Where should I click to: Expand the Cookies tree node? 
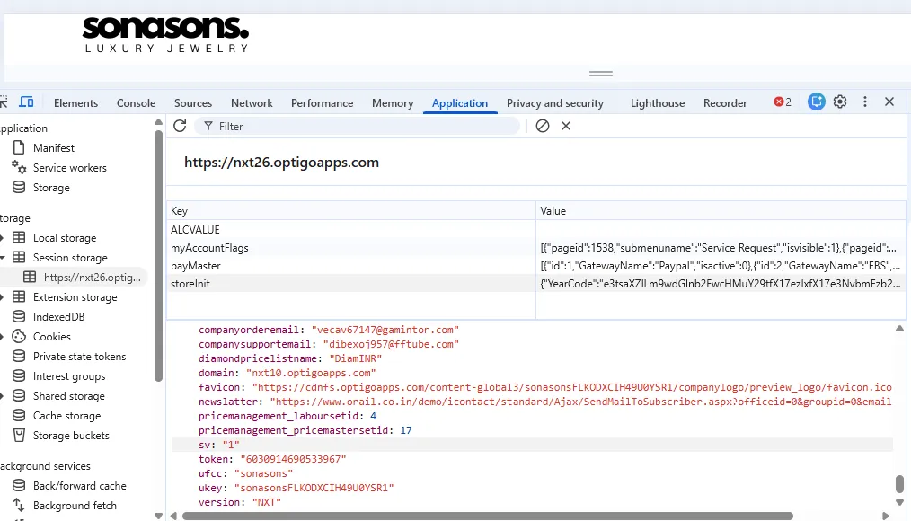[4, 337]
